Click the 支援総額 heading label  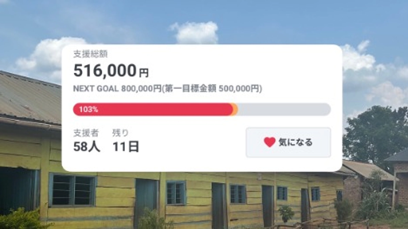point(91,54)
